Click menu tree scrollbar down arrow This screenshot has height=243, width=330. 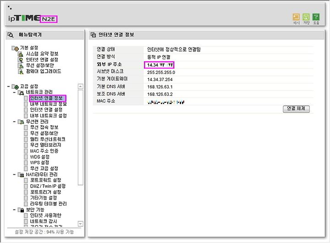(80, 224)
